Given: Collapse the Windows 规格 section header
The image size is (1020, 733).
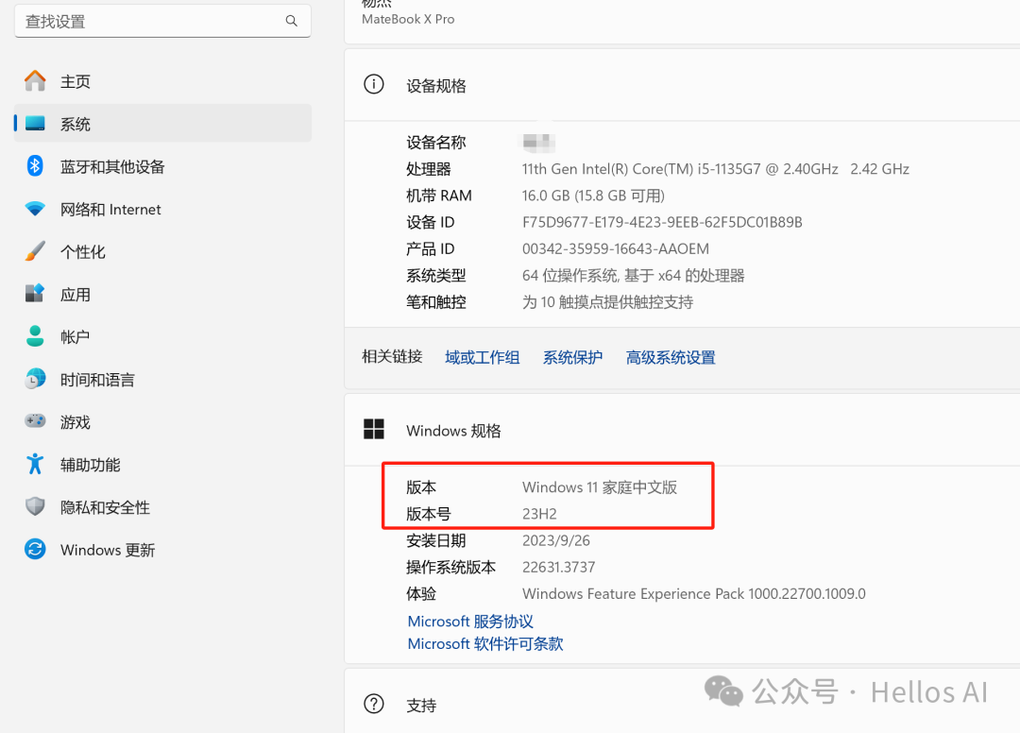Looking at the screenshot, I should (x=683, y=429).
